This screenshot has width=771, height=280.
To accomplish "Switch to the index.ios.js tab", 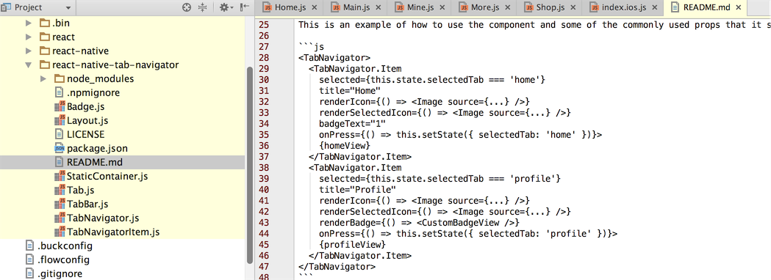I will click(x=621, y=7).
